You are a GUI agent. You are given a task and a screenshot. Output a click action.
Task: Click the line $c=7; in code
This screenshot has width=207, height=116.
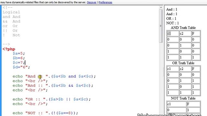coord(19,63)
